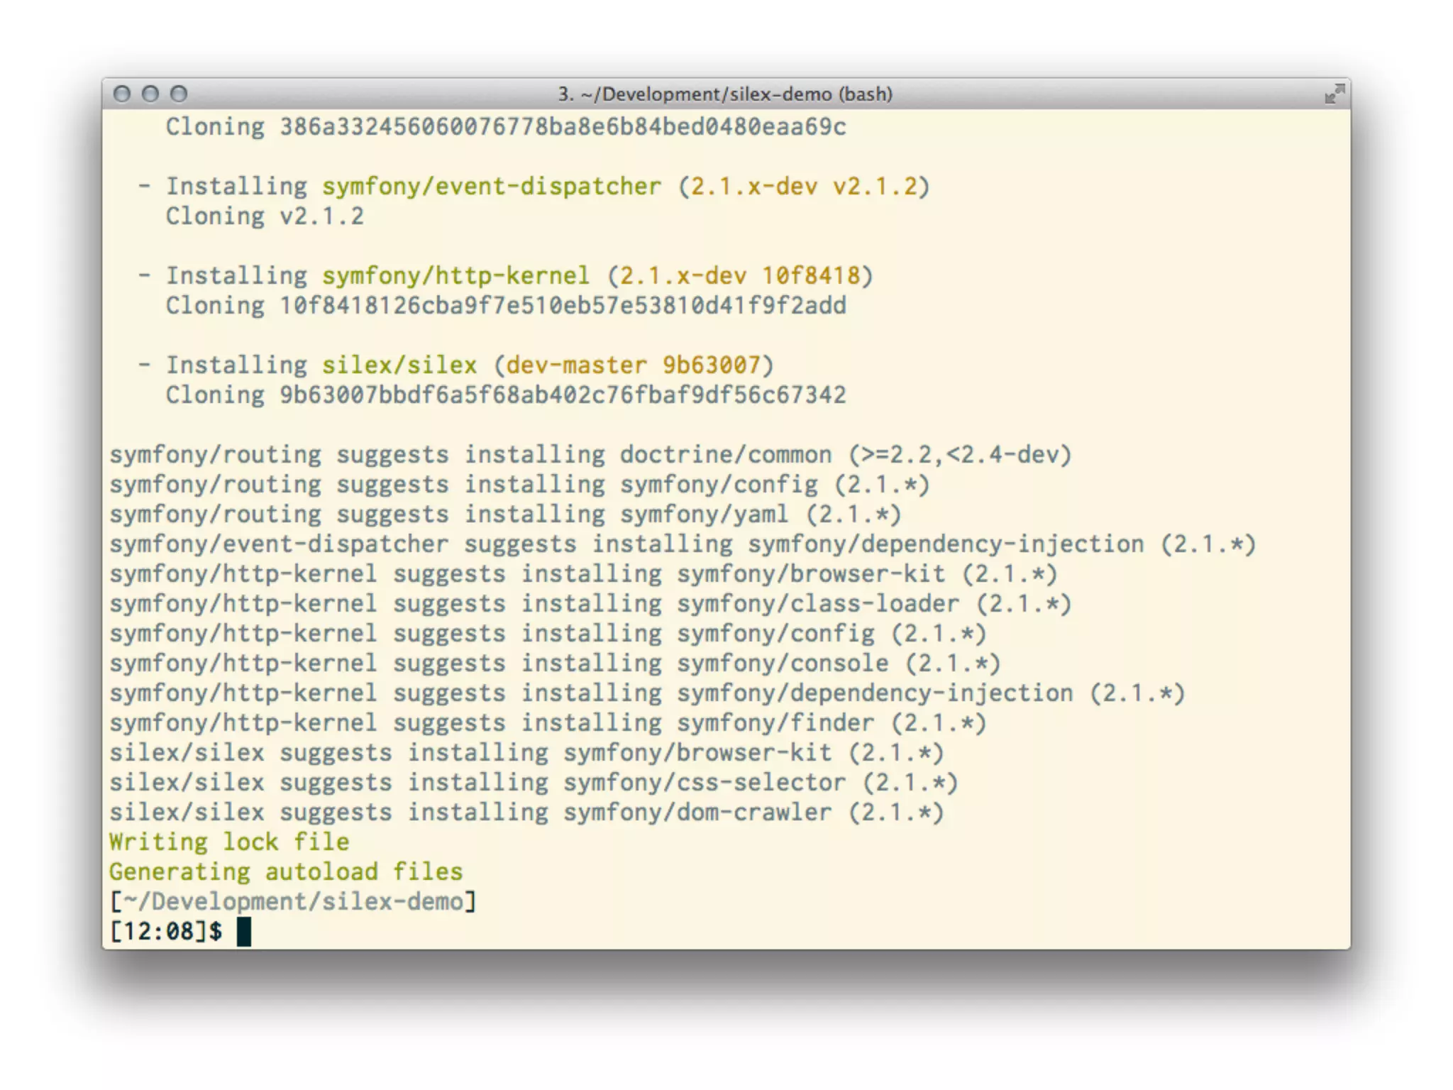Image resolution: width=1453 pixels, height=1090 pixels.
Task: Click the 'doctrine/common' suggestion text
Action: coord(725,454)
